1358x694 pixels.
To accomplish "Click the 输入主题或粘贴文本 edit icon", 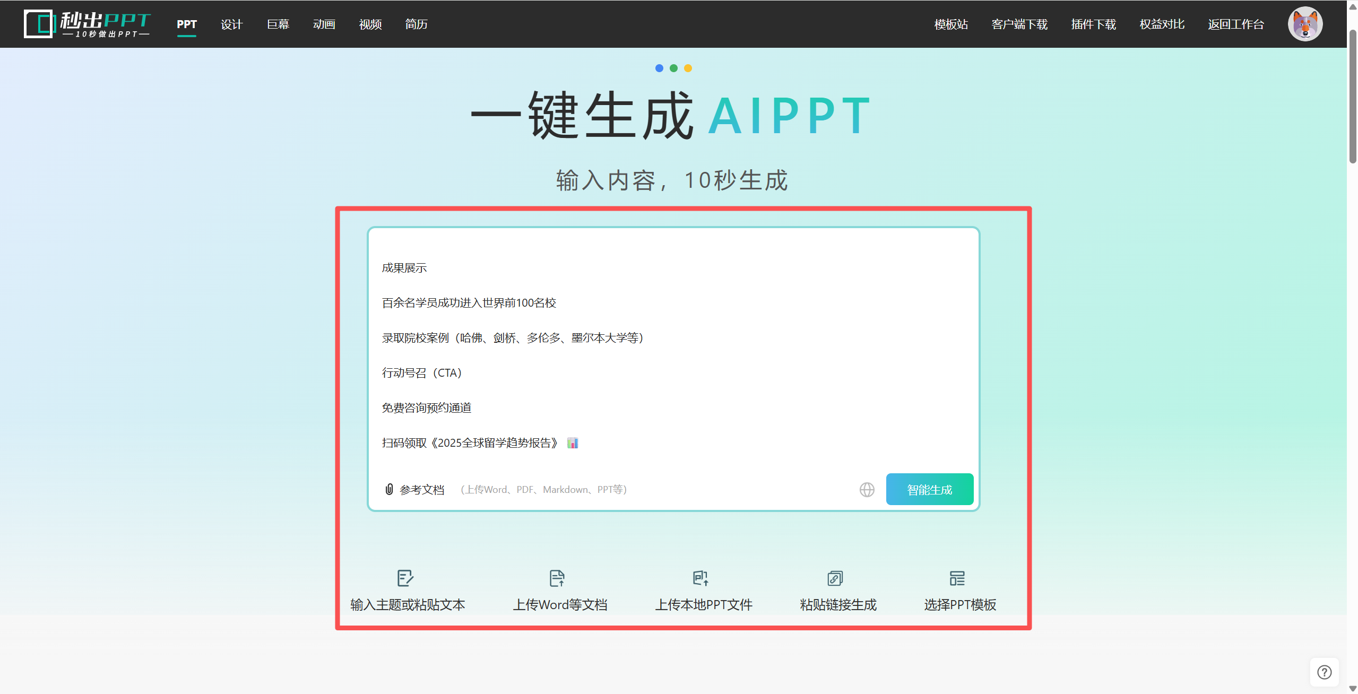I will coord(405,578).
